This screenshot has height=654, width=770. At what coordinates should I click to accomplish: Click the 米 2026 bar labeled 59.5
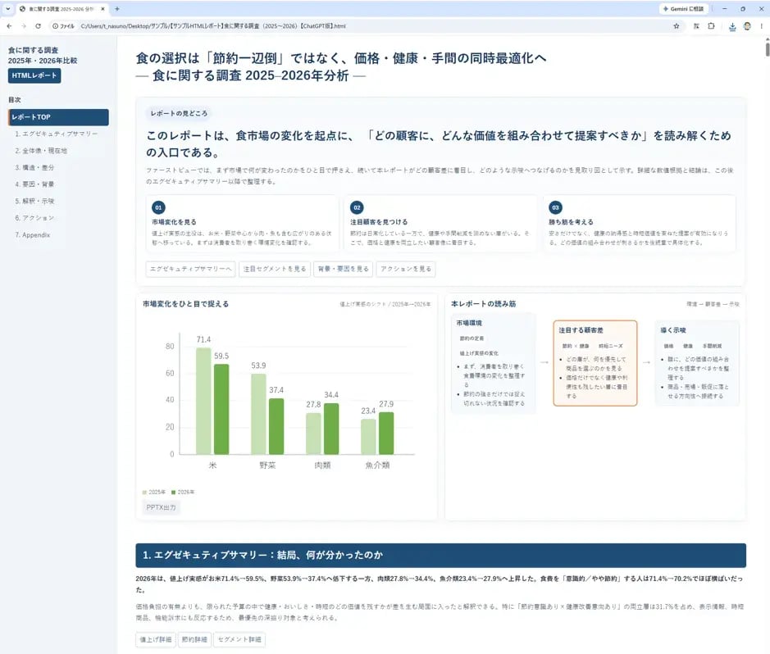(x=221, y=409)
